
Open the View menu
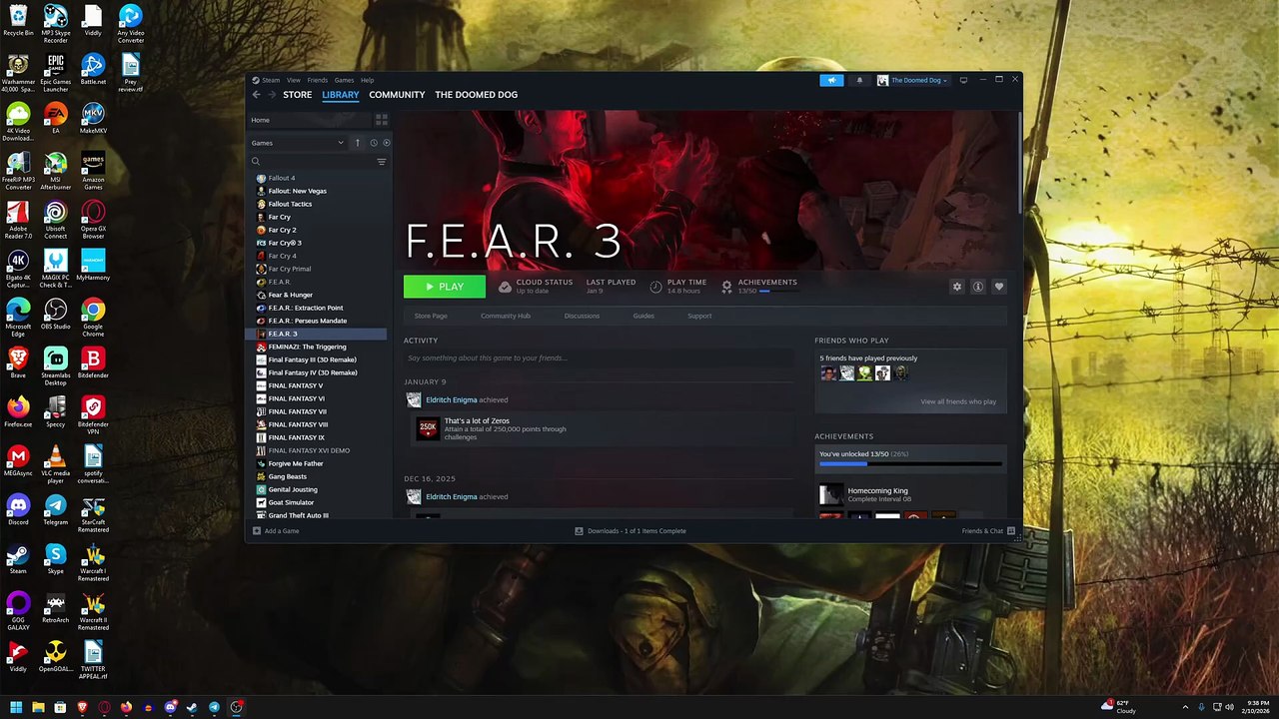coord(294,80)
